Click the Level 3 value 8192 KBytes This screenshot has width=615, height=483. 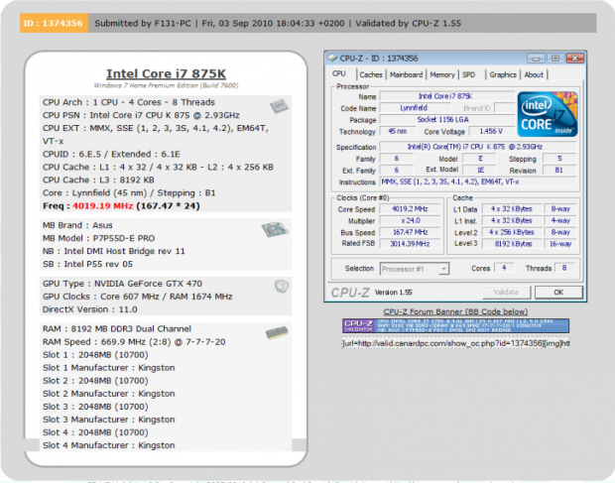click(512, 244)
